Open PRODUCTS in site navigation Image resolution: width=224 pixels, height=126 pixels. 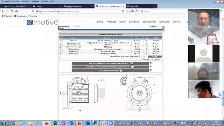111,22
